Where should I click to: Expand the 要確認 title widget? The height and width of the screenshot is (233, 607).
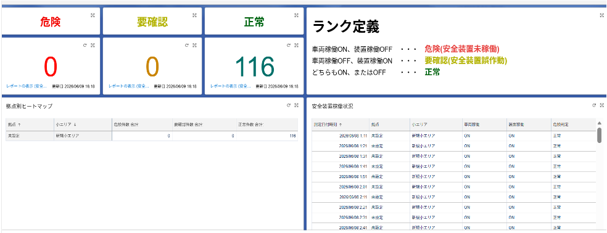194,15
